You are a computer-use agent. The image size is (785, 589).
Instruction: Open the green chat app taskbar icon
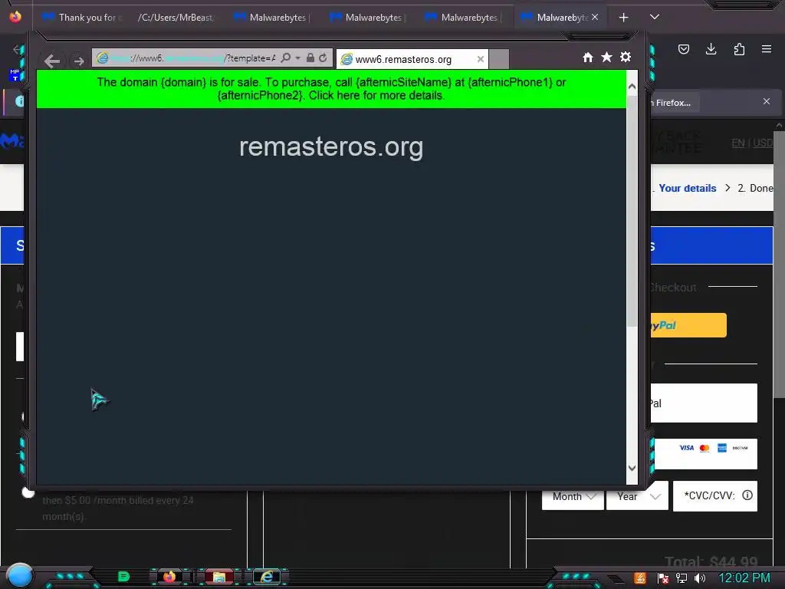click(123, 577)
